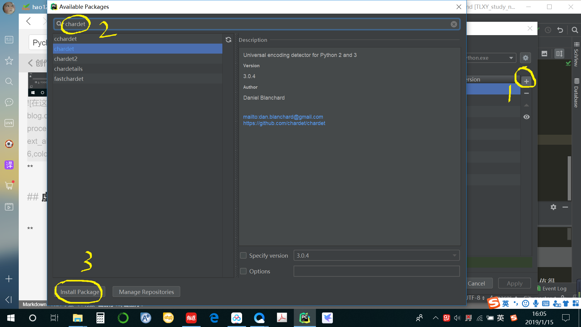Open PyCharm from Windows taskbar

tap(304, 318)
